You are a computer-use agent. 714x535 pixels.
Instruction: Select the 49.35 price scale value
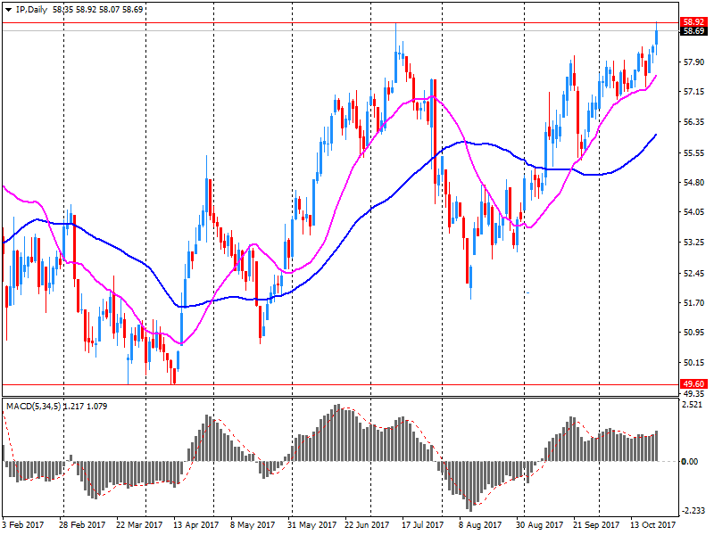coord(694,394)
